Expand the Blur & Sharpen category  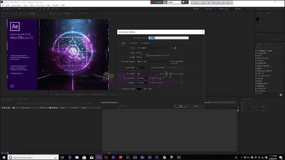point(256,58)
